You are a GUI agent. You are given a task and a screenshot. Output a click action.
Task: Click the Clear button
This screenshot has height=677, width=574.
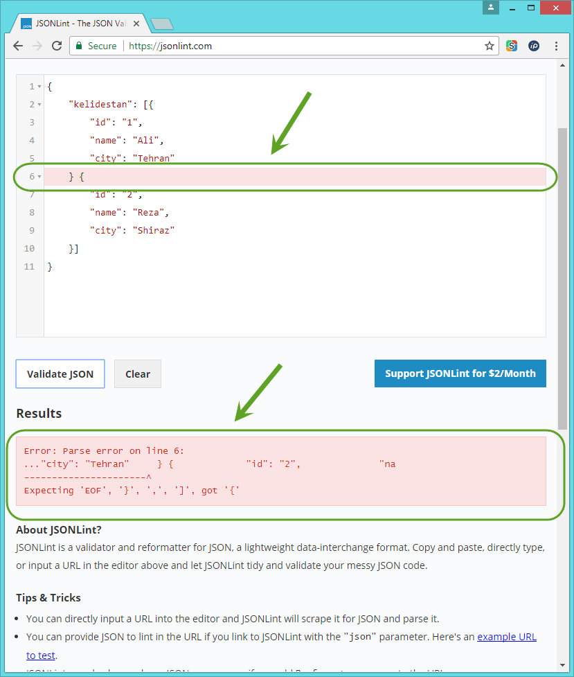click(138, 374)
